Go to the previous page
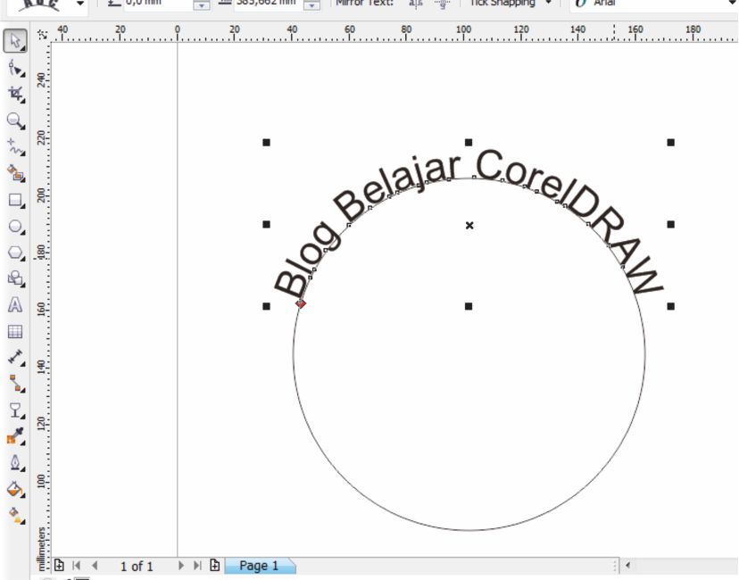 [x=95, y=566]
